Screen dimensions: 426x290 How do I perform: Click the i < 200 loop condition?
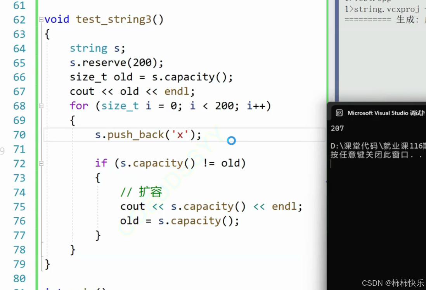212,106
